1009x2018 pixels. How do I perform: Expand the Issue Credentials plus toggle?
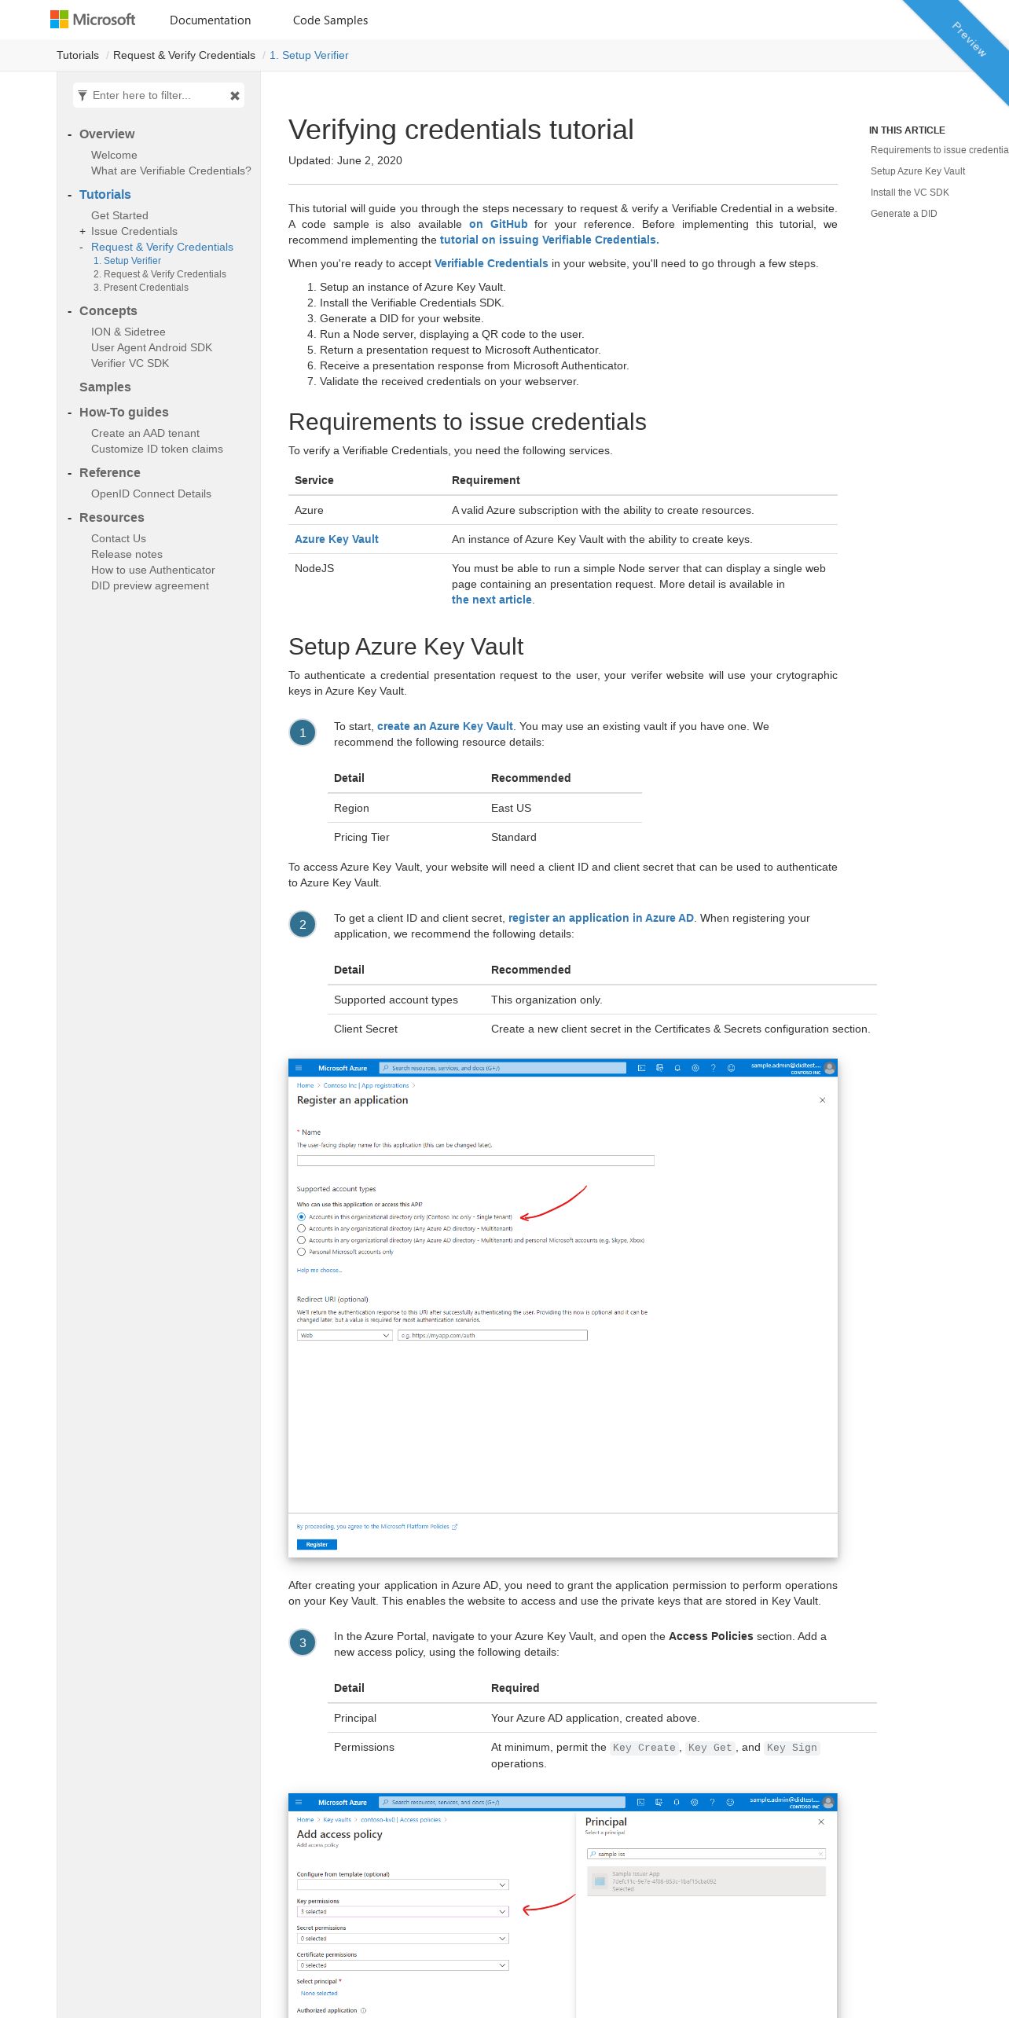(x=83, y=232)
